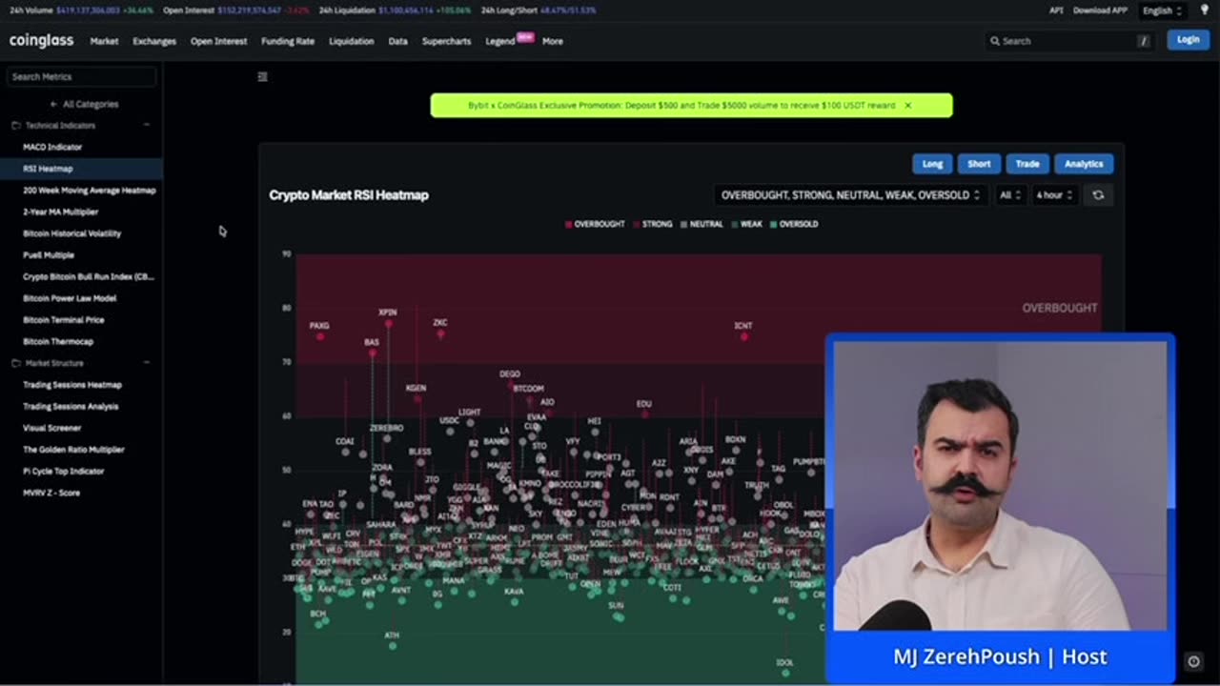
Task: Click the chart refresh icon button
Action: pyautogui.click(x=1098, y=195)
